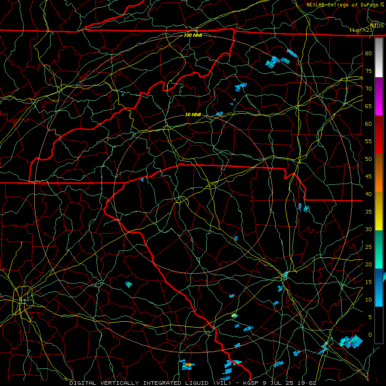Click the green-teal legend bar segment
Image resolution: width=386 pixels, height=386 pixels.
[x=379, y=249]
